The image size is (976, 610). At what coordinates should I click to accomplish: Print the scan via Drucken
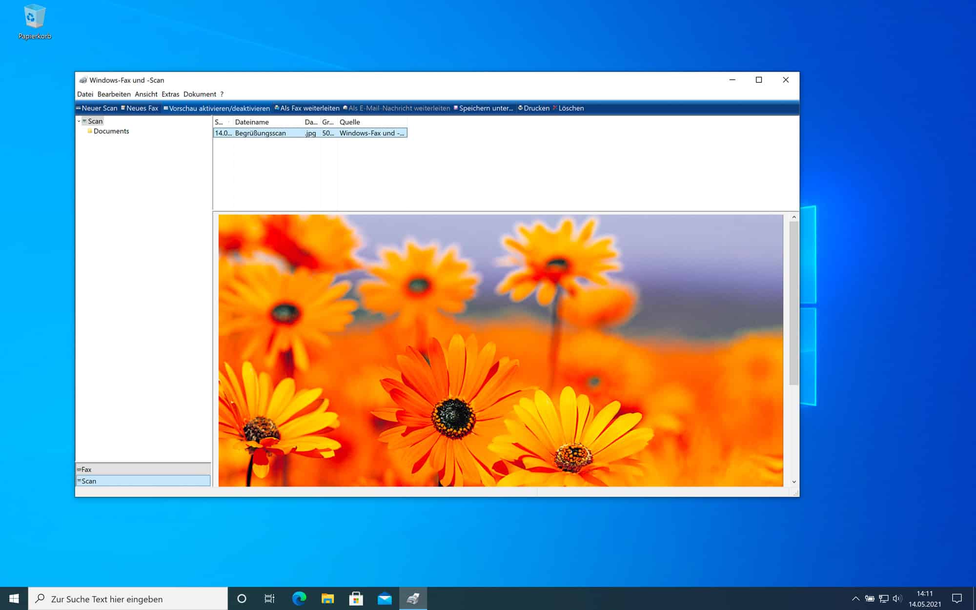[x=534, y=108]
